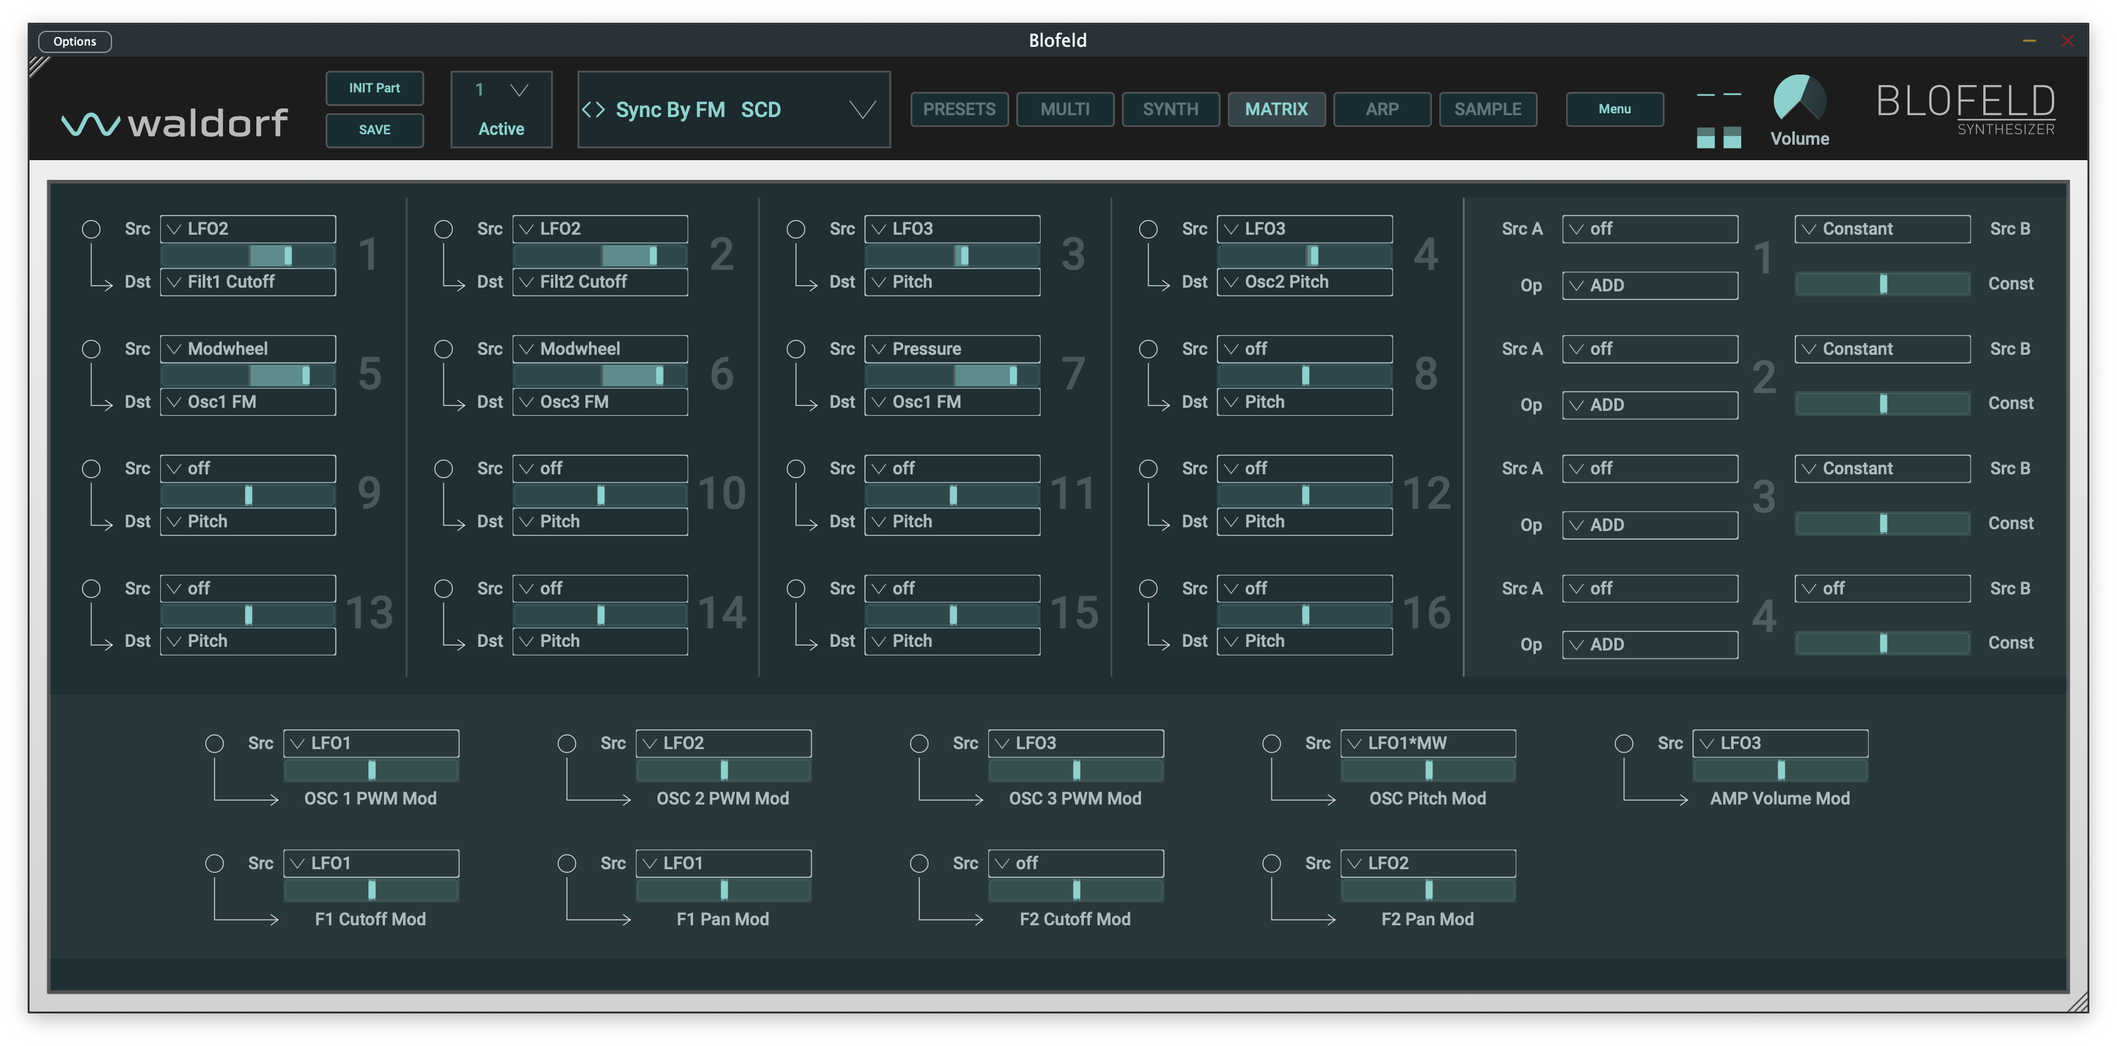This screenshot has width=2117, height=1046.
Task: Toggle the enable circle on slot 7 Pressure routing
Action: coord(795,349)
